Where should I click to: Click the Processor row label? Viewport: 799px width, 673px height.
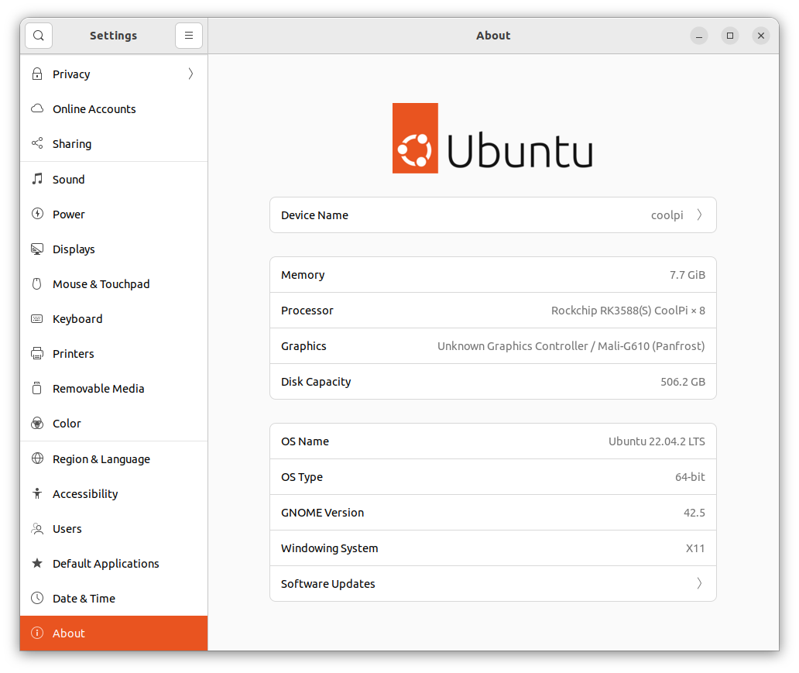coord(307,311)
